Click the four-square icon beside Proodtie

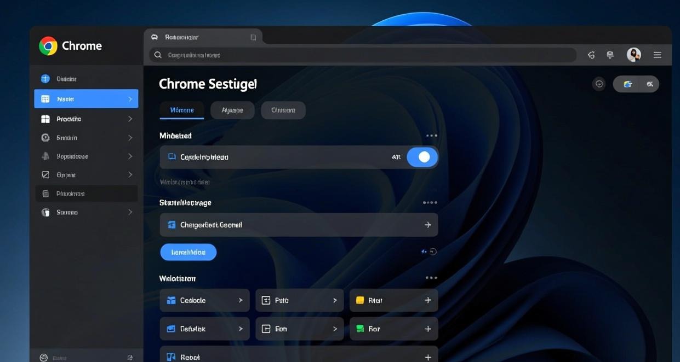pyautogui.click(x=45, y=119)
